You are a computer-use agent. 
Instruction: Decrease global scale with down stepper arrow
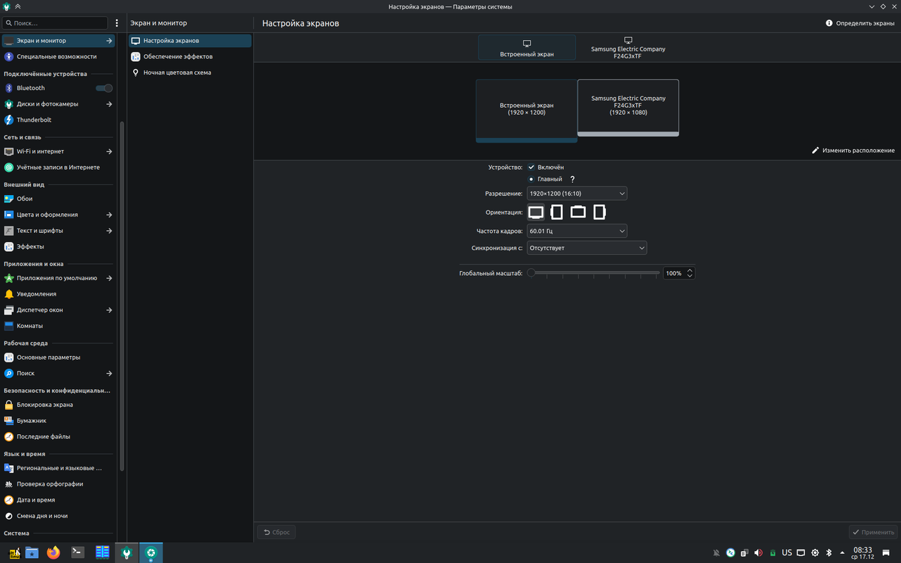[690, 276]
